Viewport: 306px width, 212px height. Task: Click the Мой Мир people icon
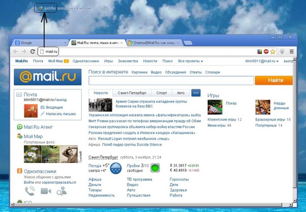coord(19,136)
